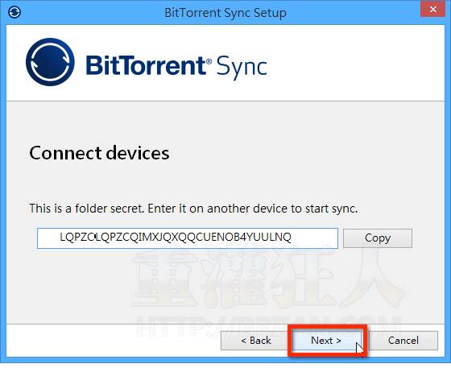The height and width of the screenshot is (368, 451).
Task: Click the secret string beginning with LQPZC
Action: coord(176,238)
